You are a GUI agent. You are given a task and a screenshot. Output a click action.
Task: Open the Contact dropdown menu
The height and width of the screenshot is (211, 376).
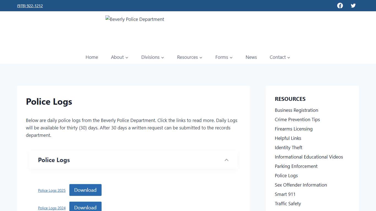tap(279, 57)
